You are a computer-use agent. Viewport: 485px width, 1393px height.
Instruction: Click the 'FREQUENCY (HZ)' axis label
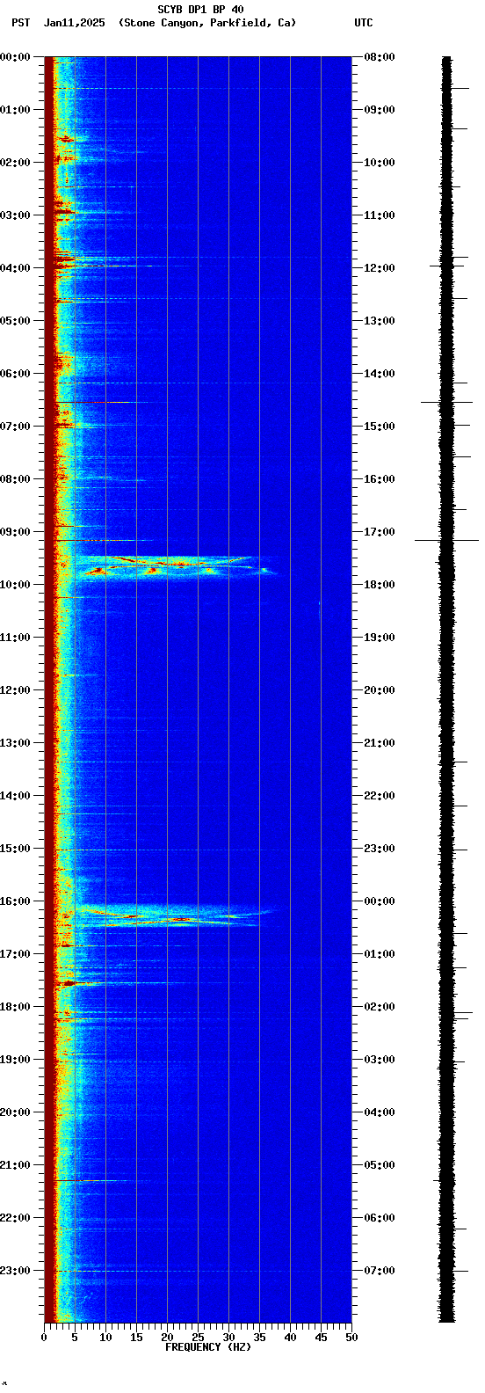pyautogui.click(x=208, y=1346)
